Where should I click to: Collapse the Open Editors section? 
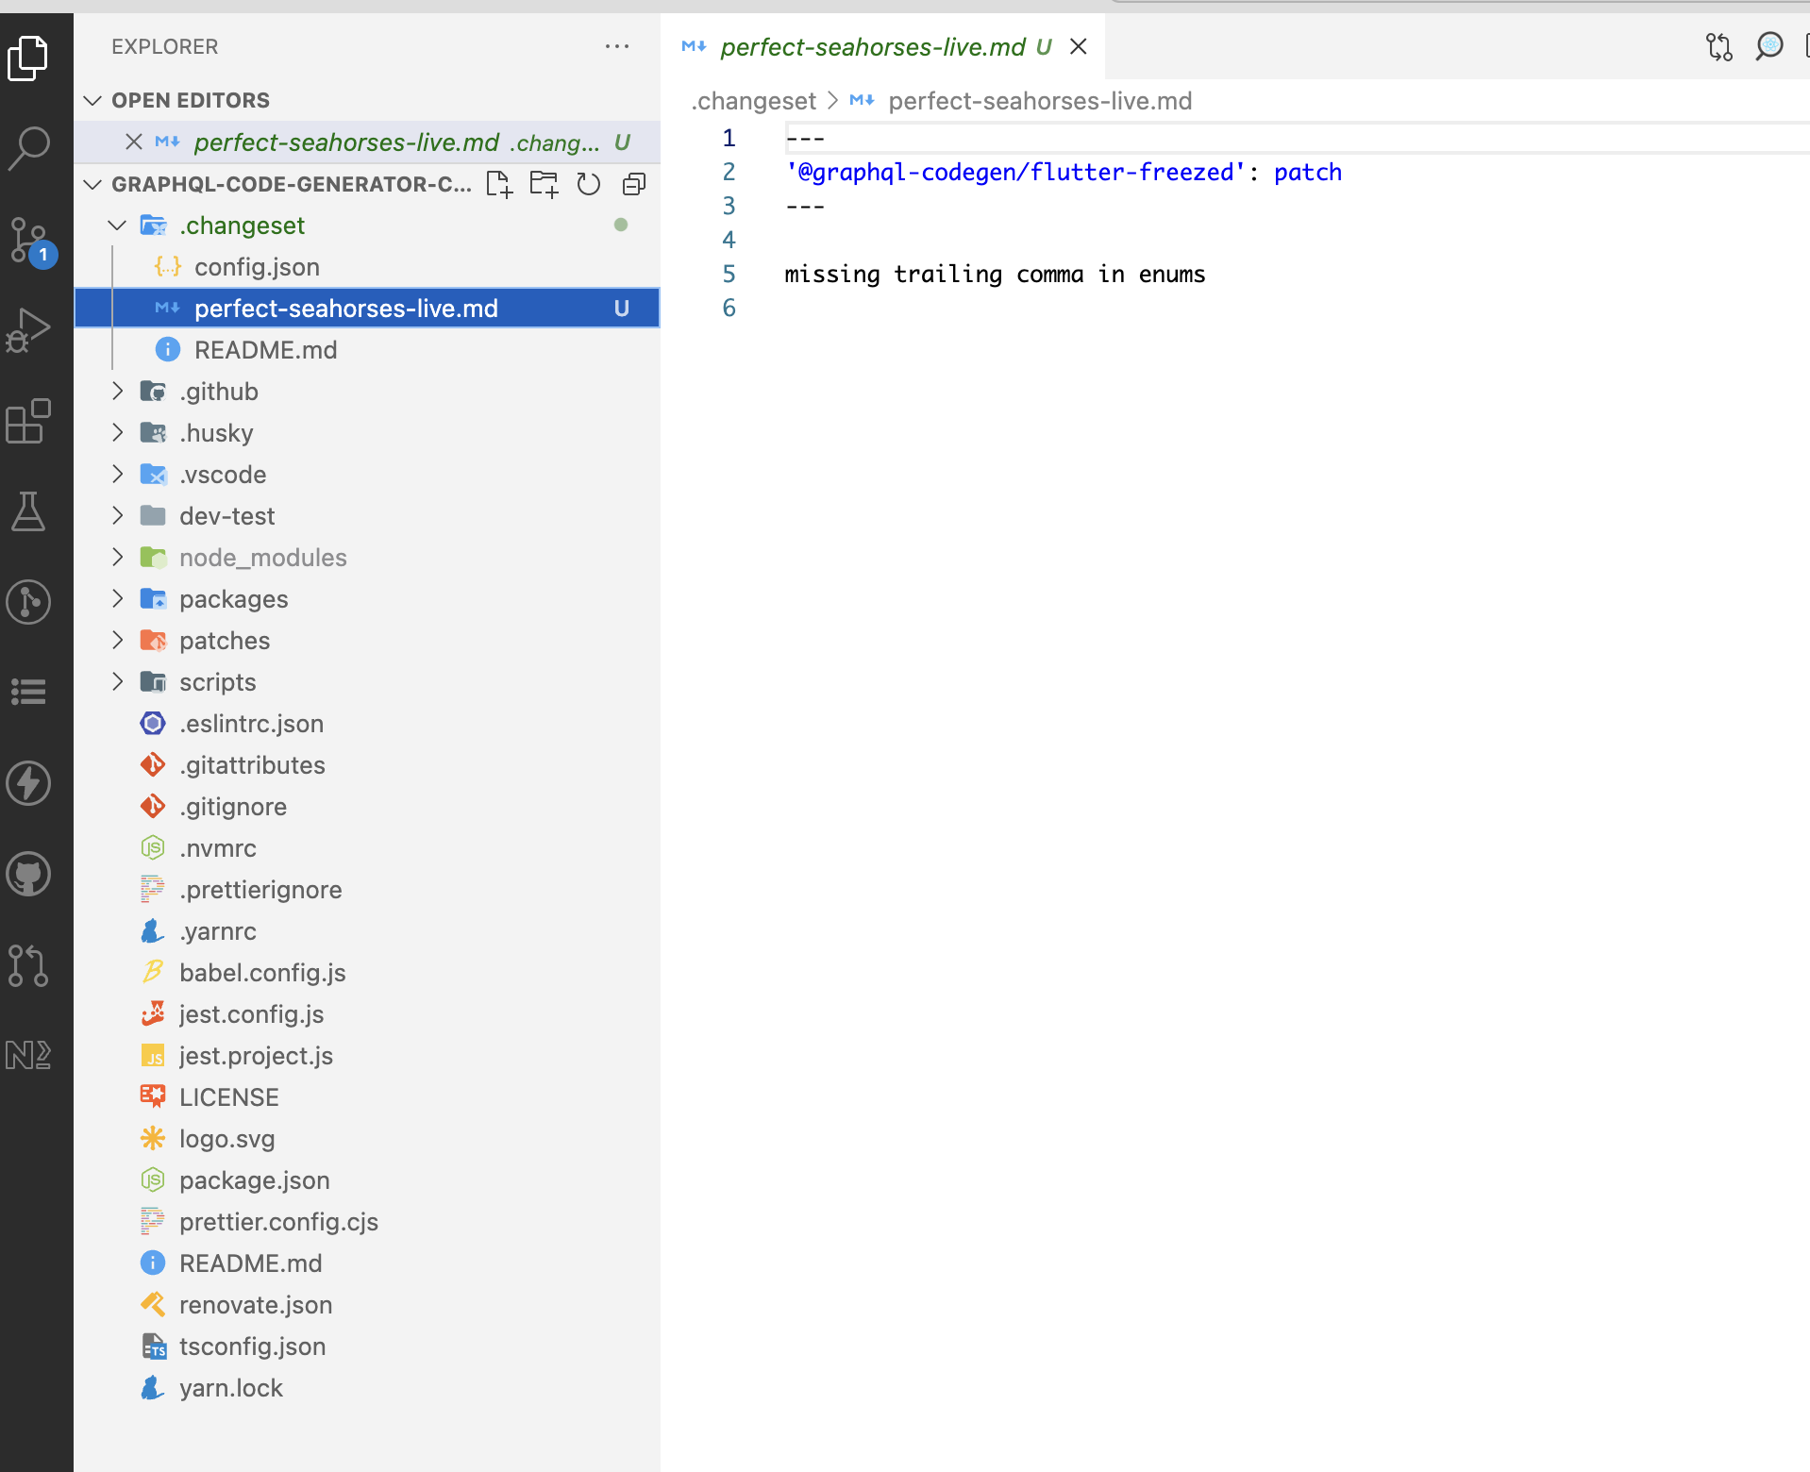(92, 100)
